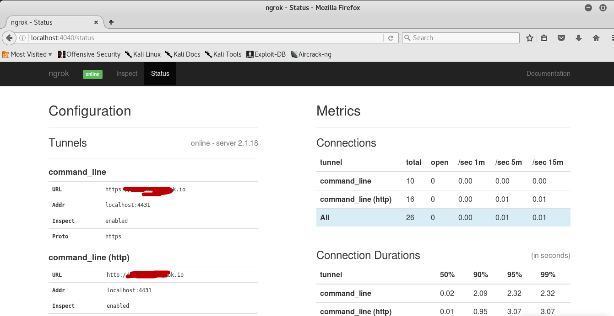Click the "90%" column header
The height and width of the screenshot is (316, 614).
tap(481, 275)
